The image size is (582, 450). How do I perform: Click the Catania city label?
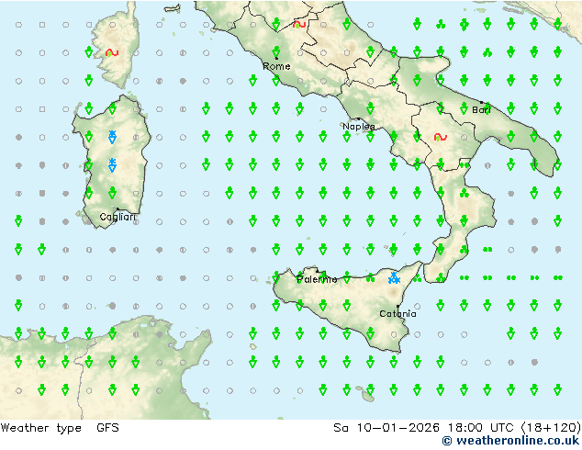pyautogui.click(x=397, y=314)
